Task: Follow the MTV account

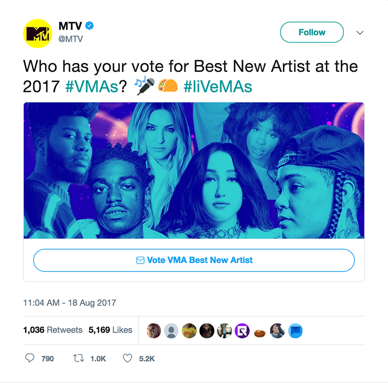Action: point(312,32)
